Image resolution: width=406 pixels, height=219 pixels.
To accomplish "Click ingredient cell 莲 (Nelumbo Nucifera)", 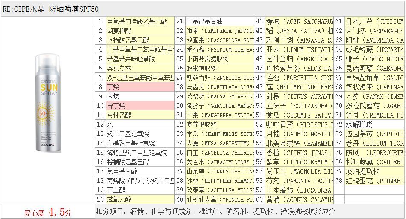I will point(299,87).
